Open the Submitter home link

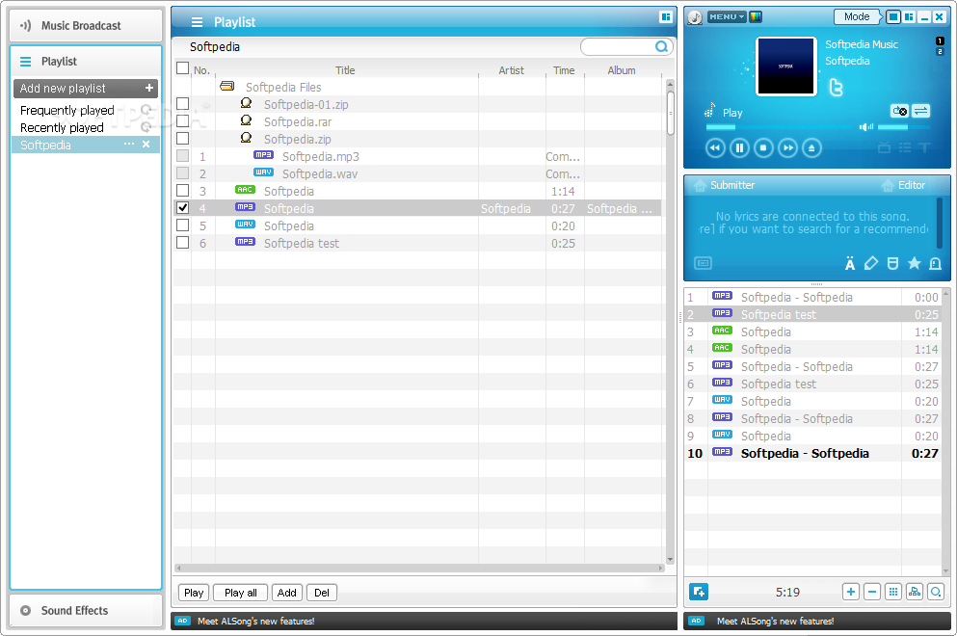[724, 185]
